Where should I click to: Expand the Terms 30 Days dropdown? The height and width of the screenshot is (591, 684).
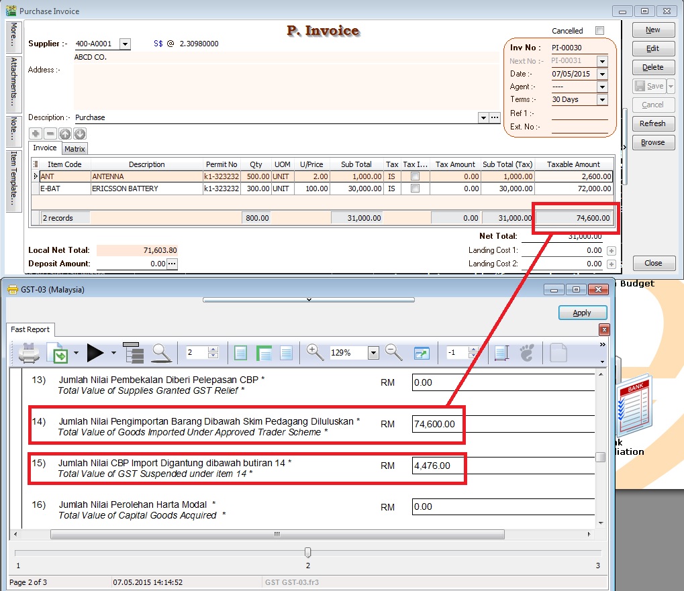tap(601, 99)
